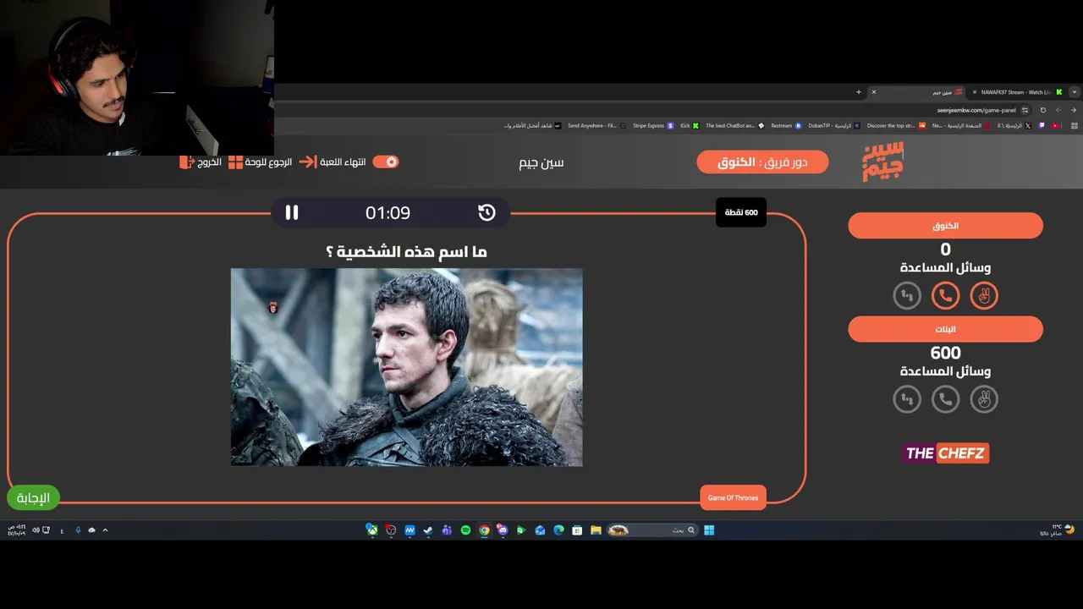Click the Game Of Thrones category tag
The width and height of the screenshot is (1083, 609).
(733, 497)
